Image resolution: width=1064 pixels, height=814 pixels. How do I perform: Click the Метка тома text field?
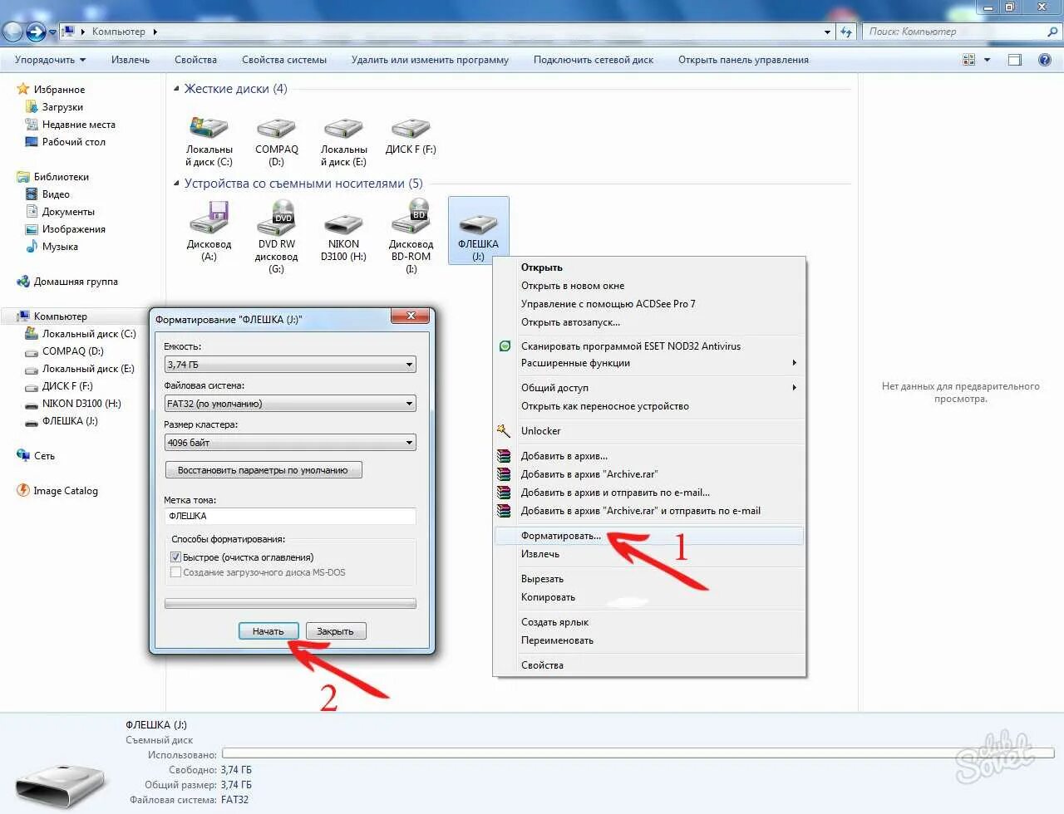[290, 516]
